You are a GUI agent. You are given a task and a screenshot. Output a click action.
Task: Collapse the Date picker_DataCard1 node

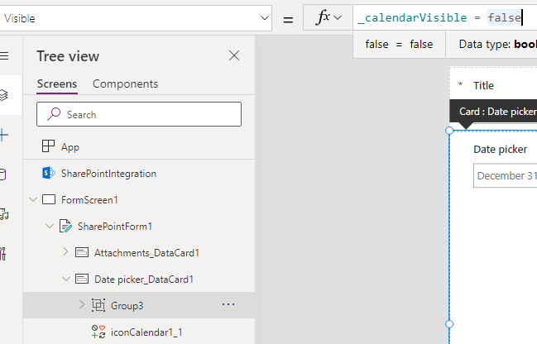tap(65, 279)
